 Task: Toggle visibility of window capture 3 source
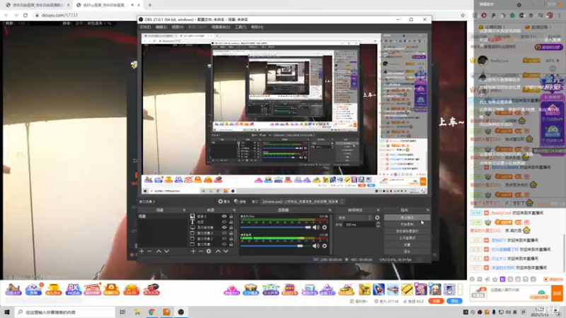click(x=224, y=233)
